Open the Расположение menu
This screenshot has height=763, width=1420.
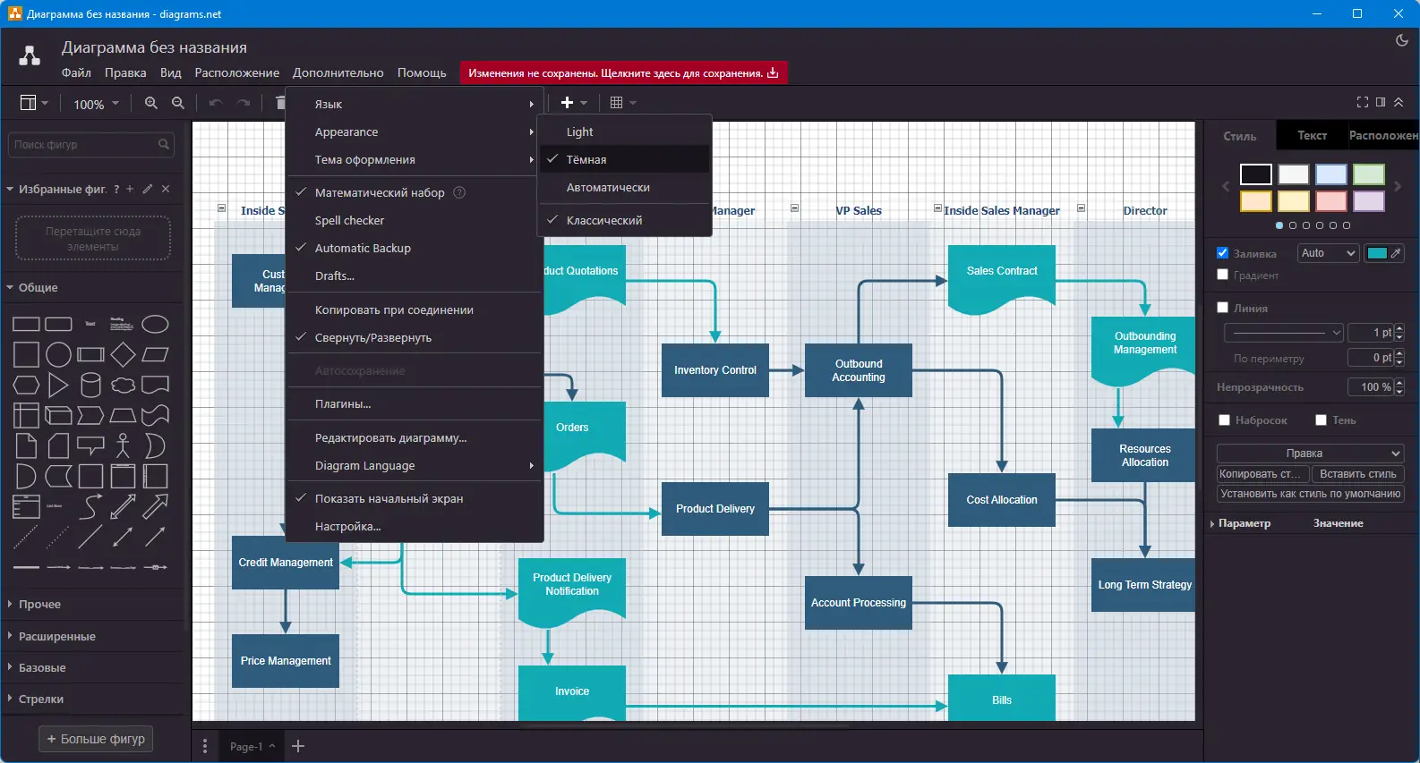(237, 73)
